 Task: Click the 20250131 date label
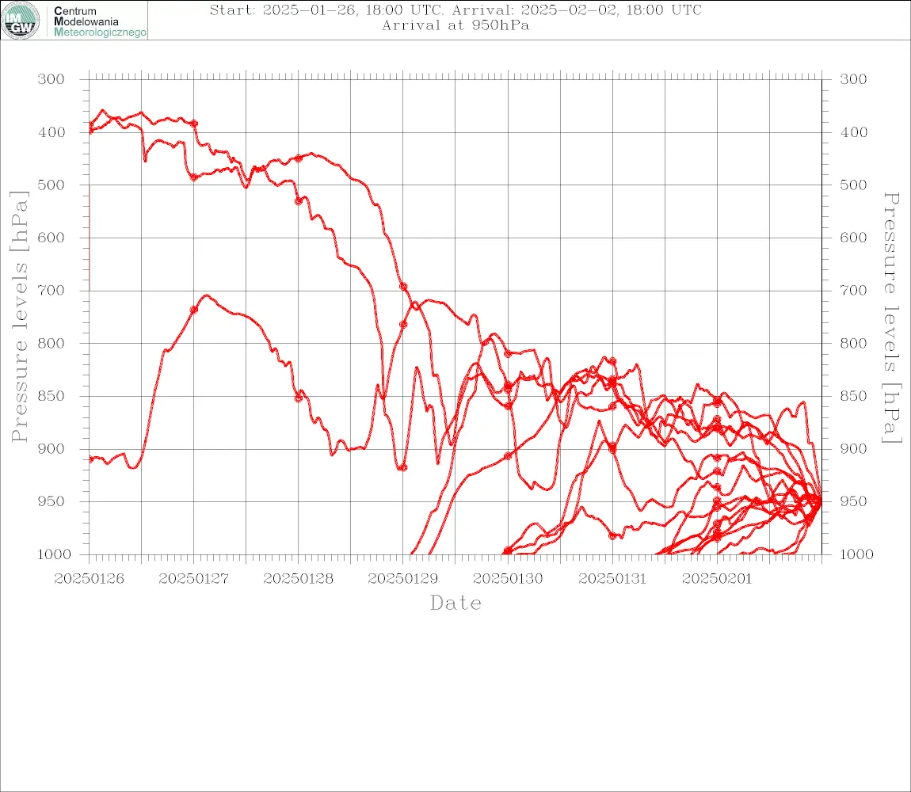612,579
